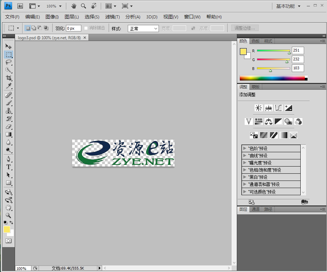Click the G value field showing 232

click(x=298, y=59)
